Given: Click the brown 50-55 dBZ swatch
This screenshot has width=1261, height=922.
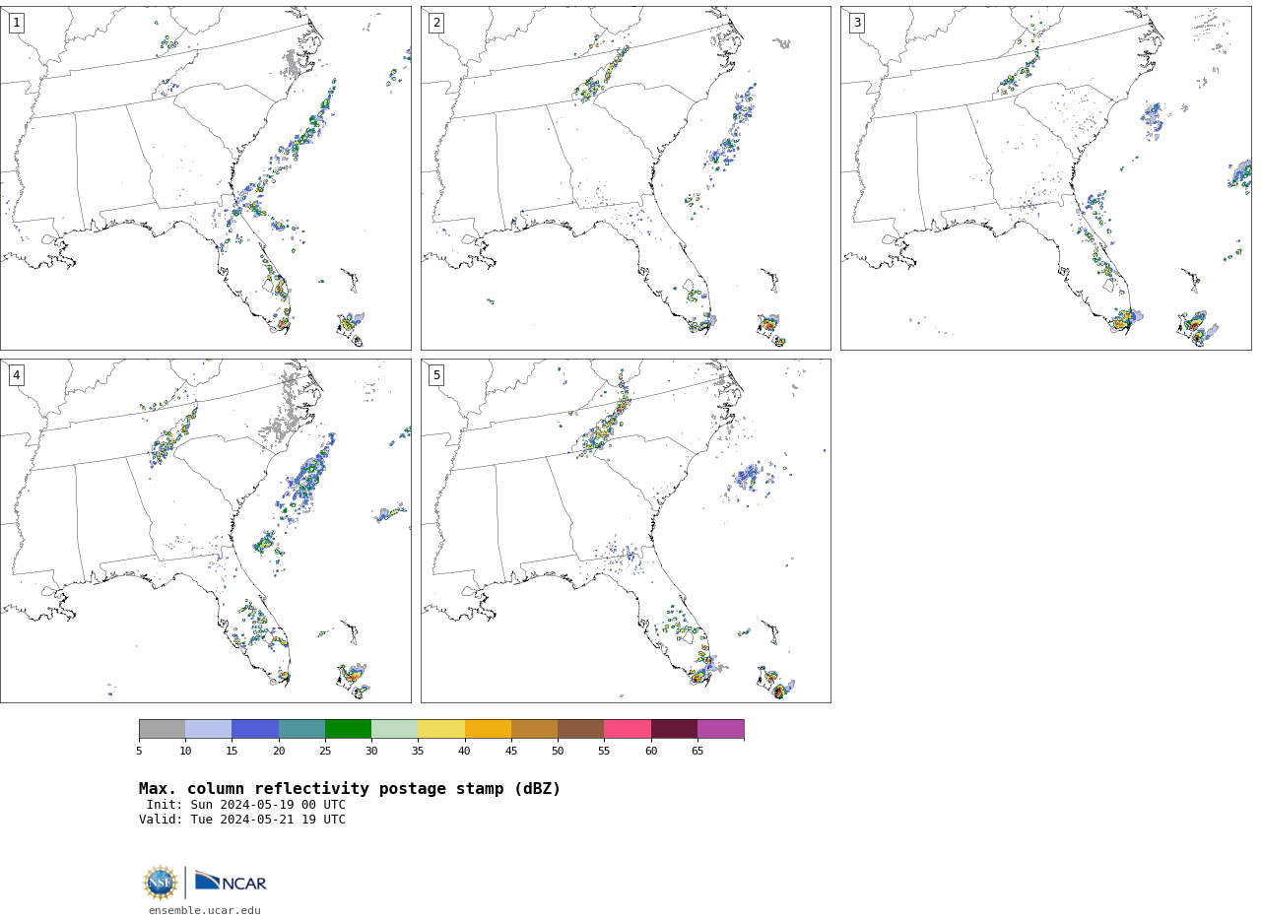Looking at the screenshot, I should [x=580, y=729].
